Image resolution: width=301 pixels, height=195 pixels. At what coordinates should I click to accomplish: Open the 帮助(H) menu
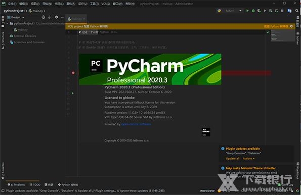(130, 4)
